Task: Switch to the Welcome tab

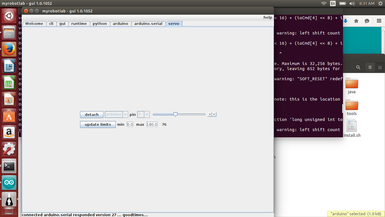Action: tap(34, 24)
